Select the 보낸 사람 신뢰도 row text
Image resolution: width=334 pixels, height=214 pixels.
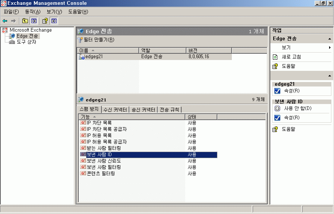[x=104, y=161]
